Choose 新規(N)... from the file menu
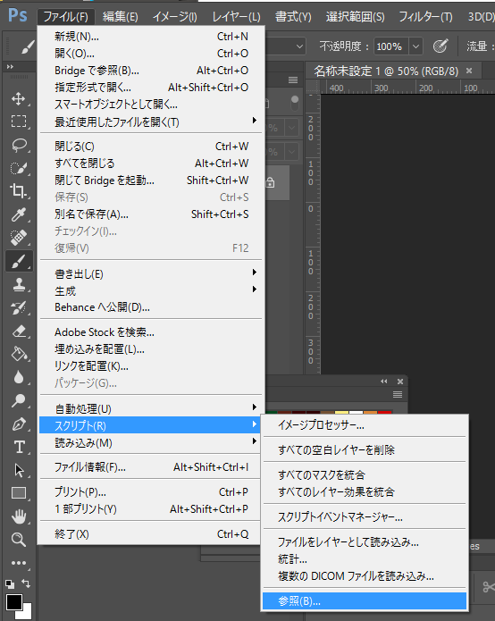Viewport: 495px width, 621px height. [x=151, y=37]
